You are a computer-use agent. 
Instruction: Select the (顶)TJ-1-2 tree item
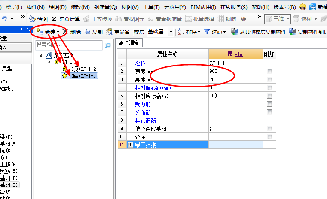click(x=84, y=69)
